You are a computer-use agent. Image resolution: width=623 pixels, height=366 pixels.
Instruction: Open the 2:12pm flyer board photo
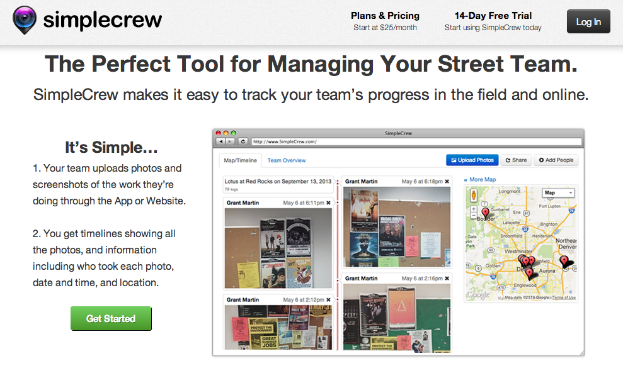[278, 328]
